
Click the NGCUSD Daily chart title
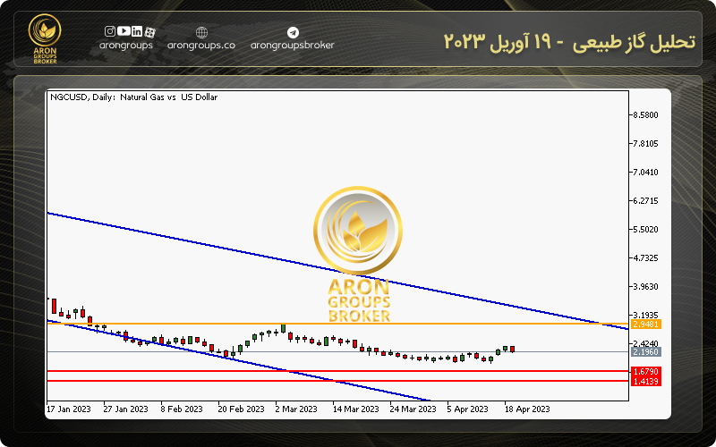pos(133,97)
